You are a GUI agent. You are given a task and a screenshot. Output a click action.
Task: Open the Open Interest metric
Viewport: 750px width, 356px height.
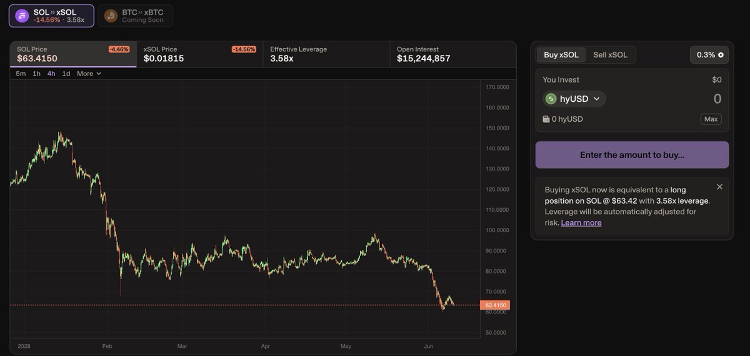453,54
